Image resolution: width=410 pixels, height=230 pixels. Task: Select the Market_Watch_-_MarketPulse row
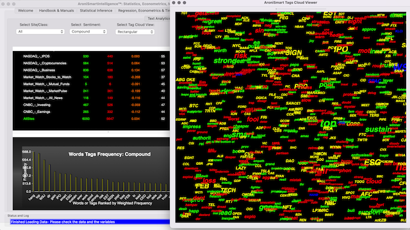pos(91,91)
